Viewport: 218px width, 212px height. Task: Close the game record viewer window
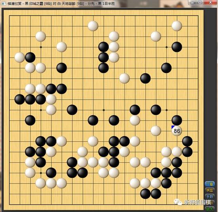(210, 2)
